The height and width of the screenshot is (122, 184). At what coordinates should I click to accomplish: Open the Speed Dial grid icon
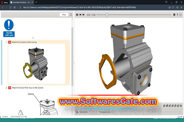click(15, 7)
